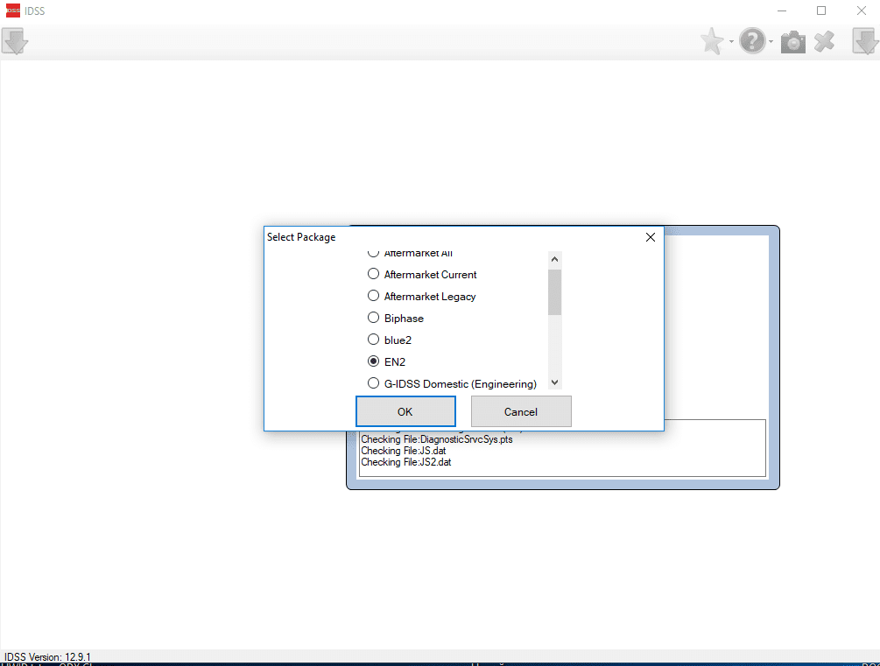The width and height of the screenshot is (880, 666).
Task: Minimize the IDSS window
Action: [x=782, y=11]
